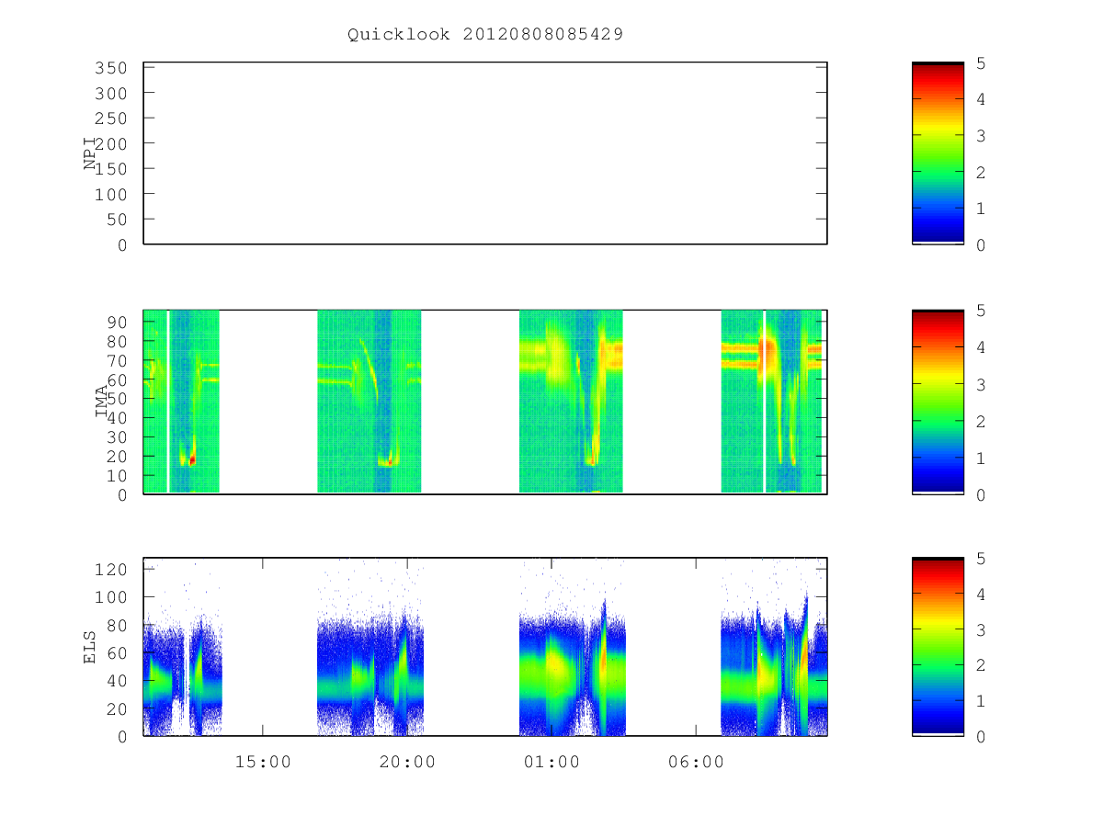
Task: Click the 15:00 time tick label
Action: [263, 762]
